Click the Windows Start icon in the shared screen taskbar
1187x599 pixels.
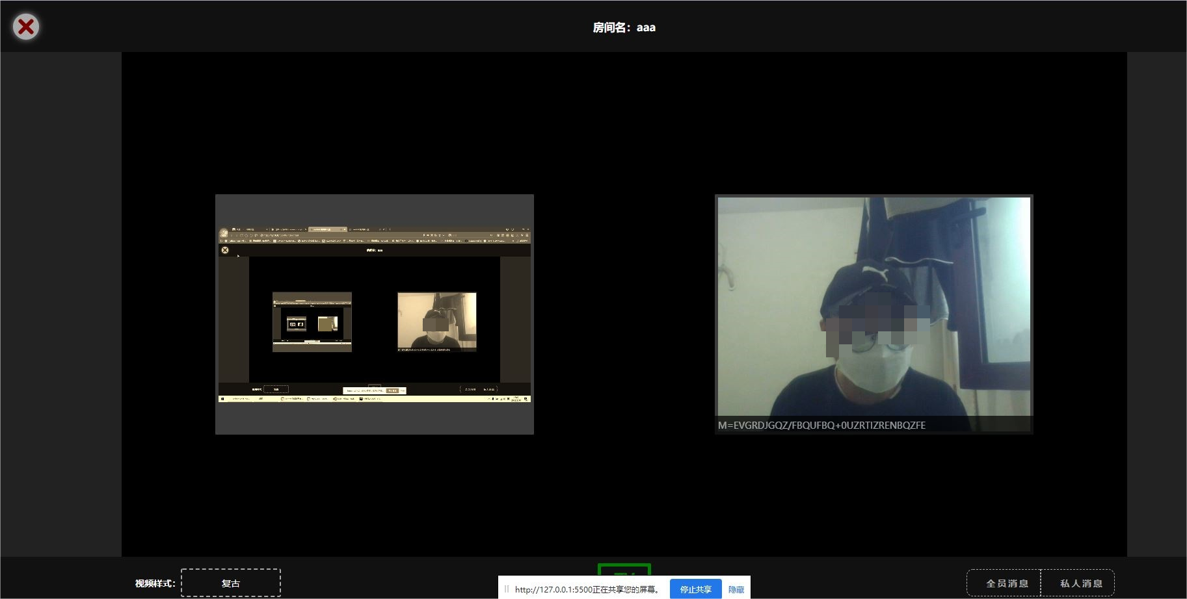222,399
